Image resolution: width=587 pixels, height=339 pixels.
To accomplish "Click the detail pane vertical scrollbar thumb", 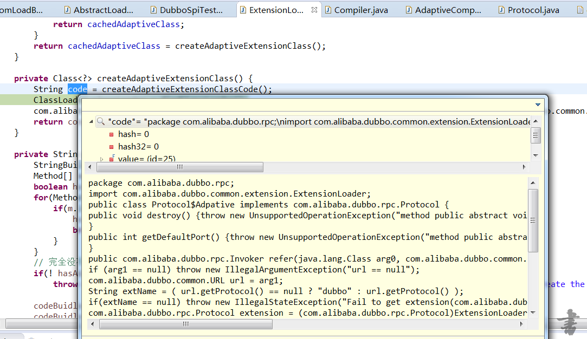I will [x=533, y=220].
